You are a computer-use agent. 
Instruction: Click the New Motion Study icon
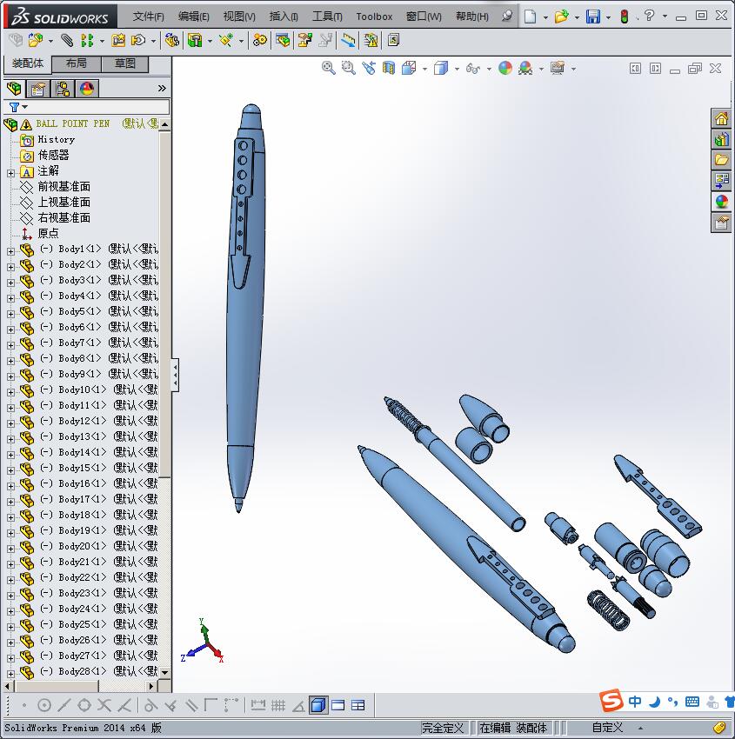(x=259, y=41)
